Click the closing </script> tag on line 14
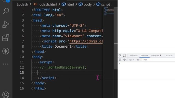 point(47,78)
